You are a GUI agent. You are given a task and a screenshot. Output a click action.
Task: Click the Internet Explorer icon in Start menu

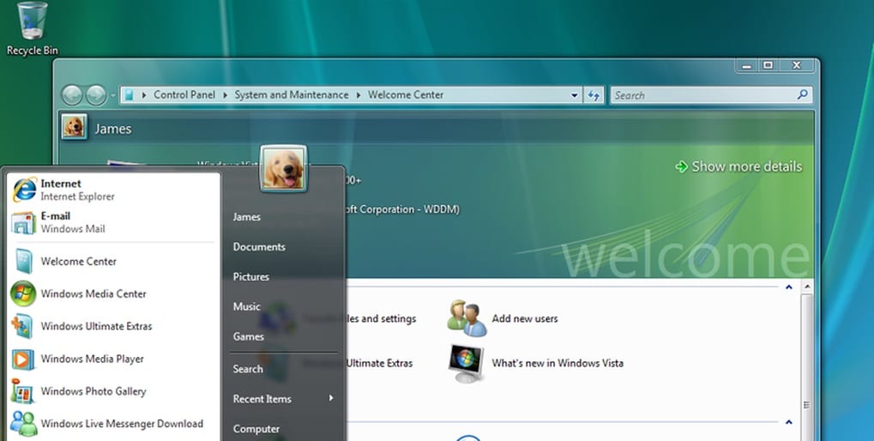click(24, 190)
